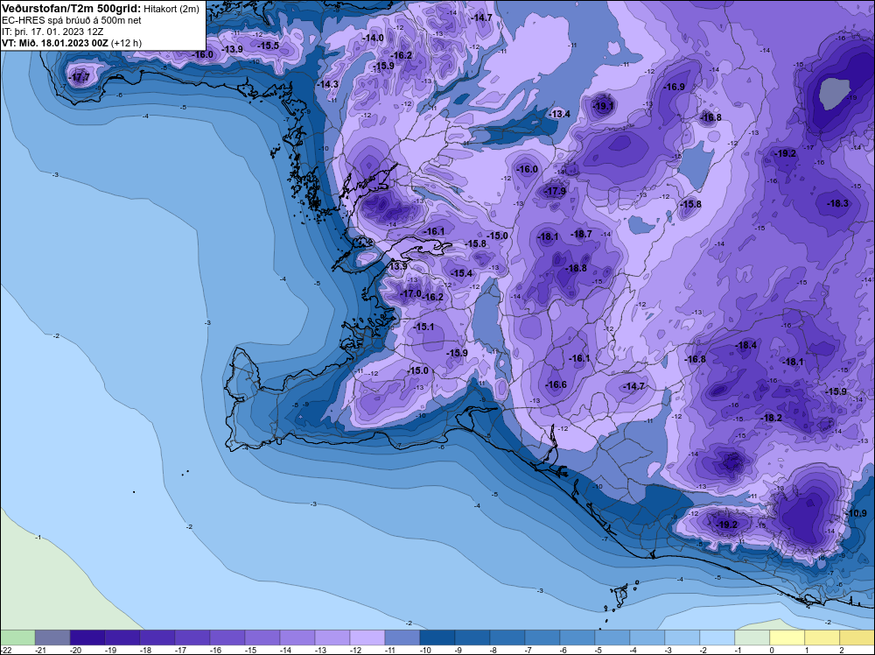Click the -17.0 temperature label
This screenshot has height=655, width=875.
[411, 293]
